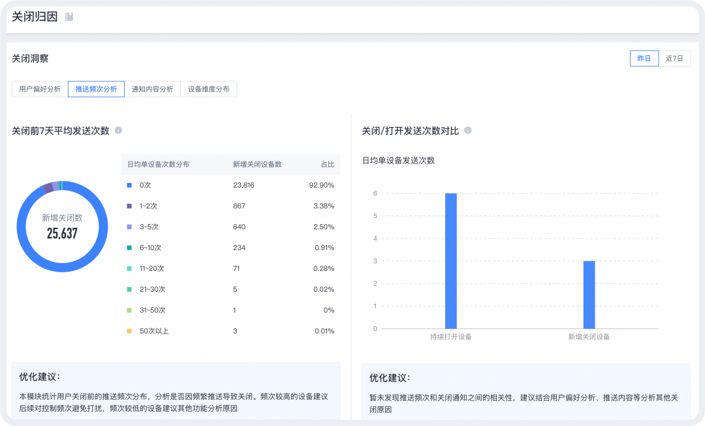Switch to 用户偏好分析 tab

[x=40, y=89]
